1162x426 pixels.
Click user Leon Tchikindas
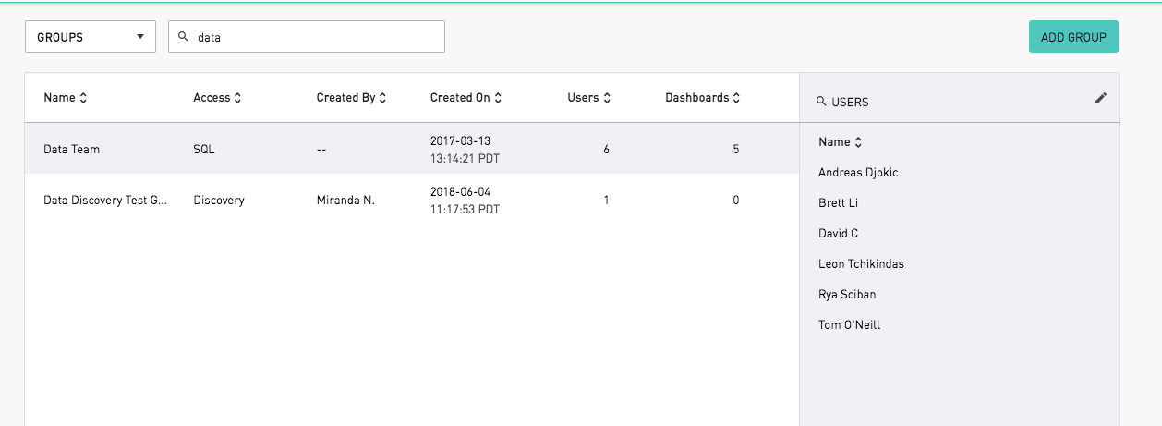(861, 264)
